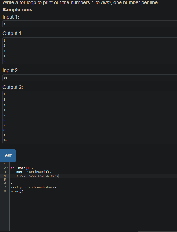Click the 'Sample runs' heading
Image resolution: width=177 pixels, height=232 pixels.
[x=17, y=10]
